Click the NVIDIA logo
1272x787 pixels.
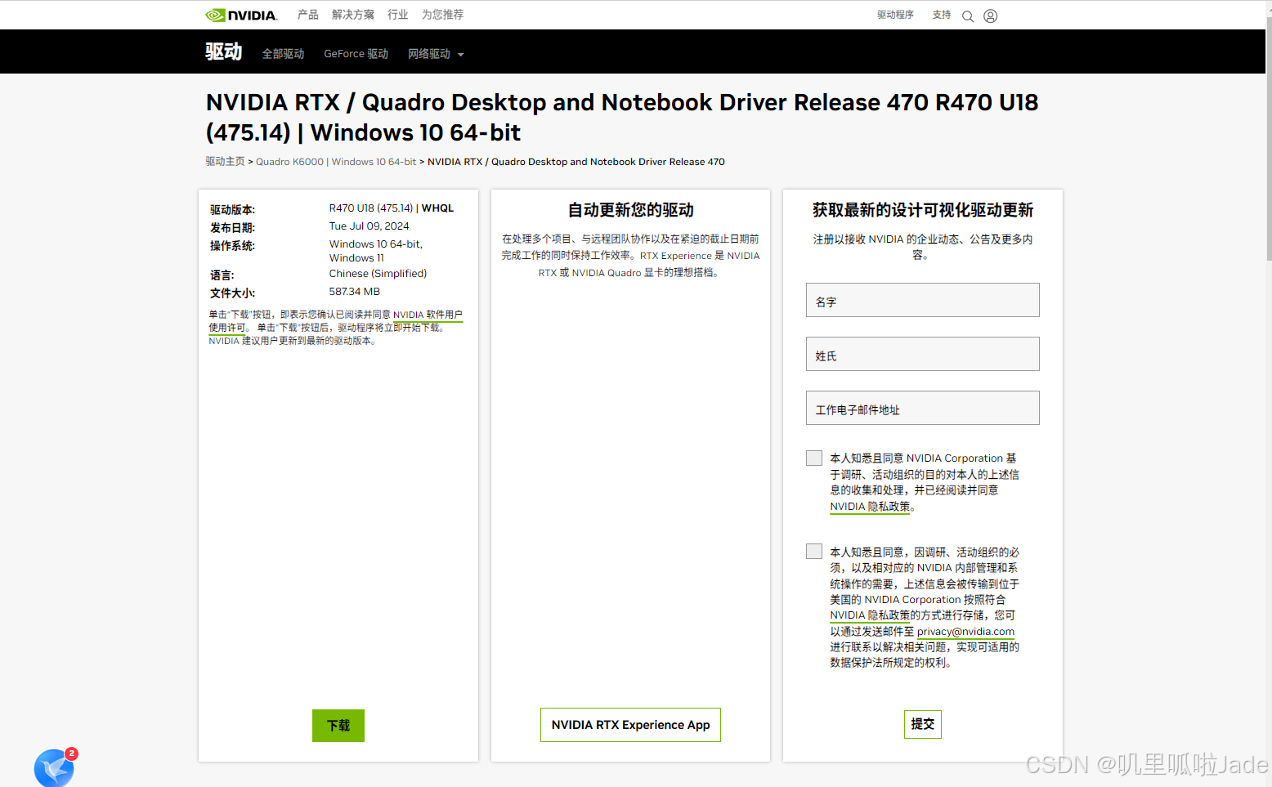(241, 15)
